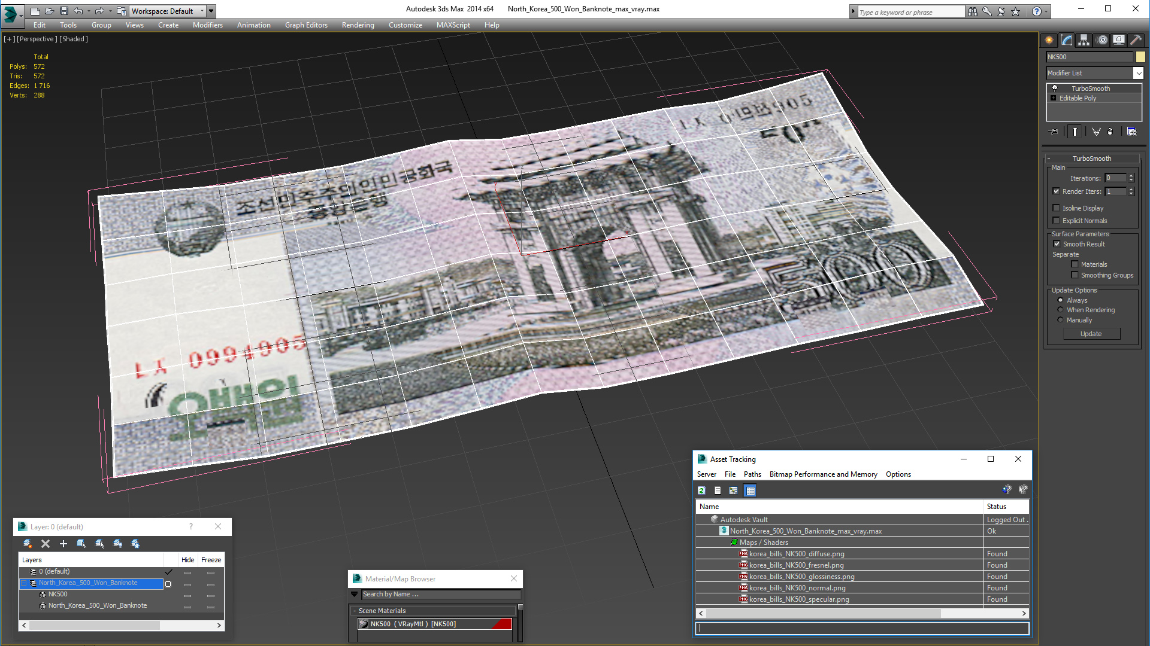1150x646 pixels.
Task: Toggle the Render Iters checkbox
Action: tap(1057, 191)
